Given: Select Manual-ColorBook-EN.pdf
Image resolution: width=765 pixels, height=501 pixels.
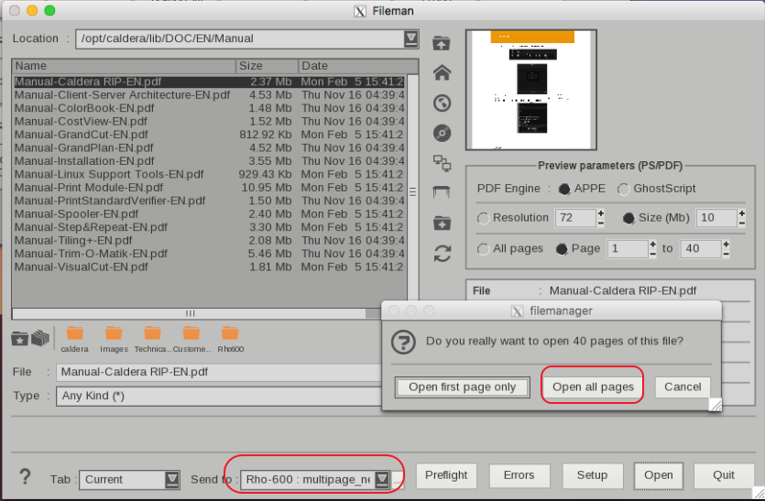Looking at the screenshot, I should click(209, 108).
